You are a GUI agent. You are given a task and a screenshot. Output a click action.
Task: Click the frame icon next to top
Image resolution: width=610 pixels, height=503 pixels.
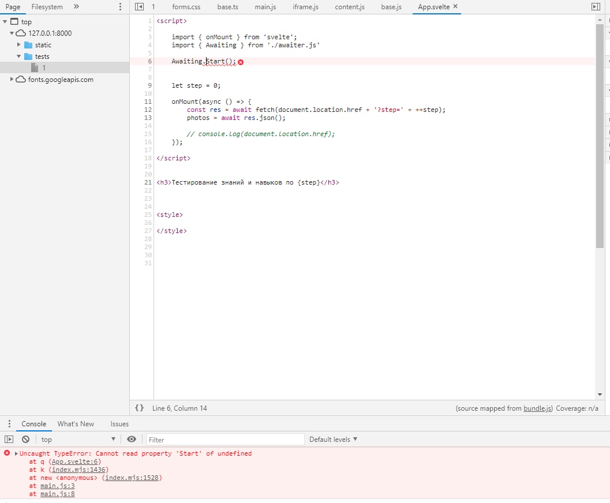(14, 22)
